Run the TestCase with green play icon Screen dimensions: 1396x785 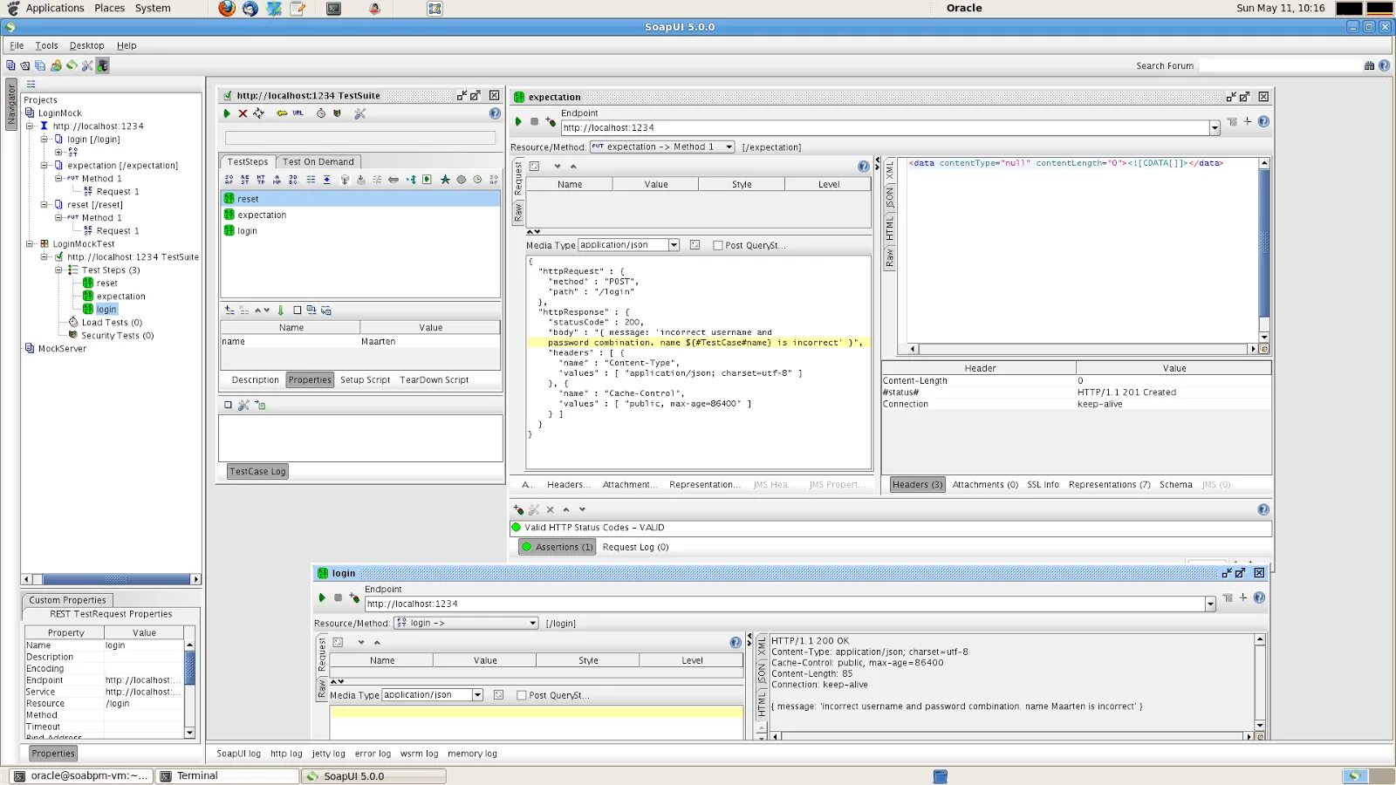click(x=227, y=113)
